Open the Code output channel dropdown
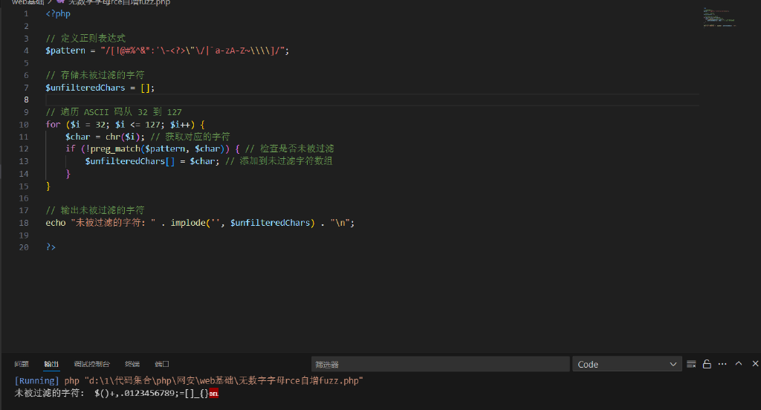761x410 pixels. tap(626, 364)
